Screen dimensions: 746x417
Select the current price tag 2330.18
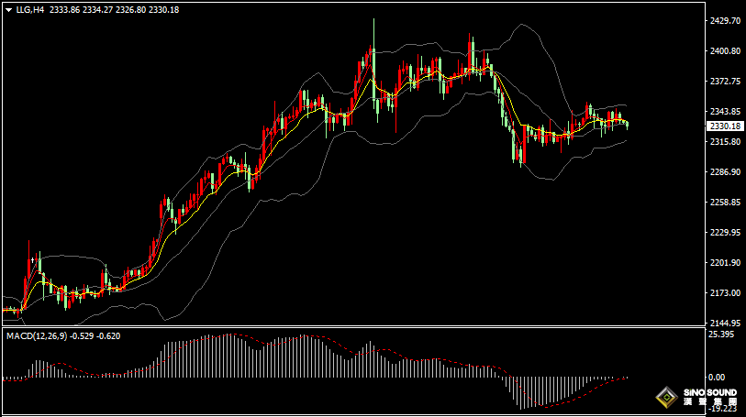pyautogui.click(x=724, y=126)
